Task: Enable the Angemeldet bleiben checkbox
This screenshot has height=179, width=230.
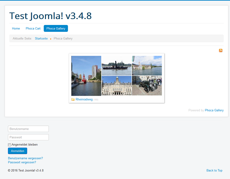Action: point(10,145)
